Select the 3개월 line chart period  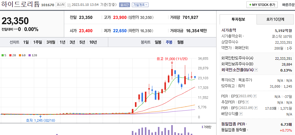tap(51, 42)
